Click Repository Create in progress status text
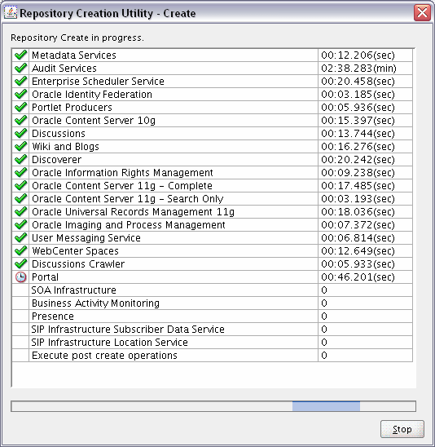Viewport: 435px width, 447px height. [x=77, y=38]
